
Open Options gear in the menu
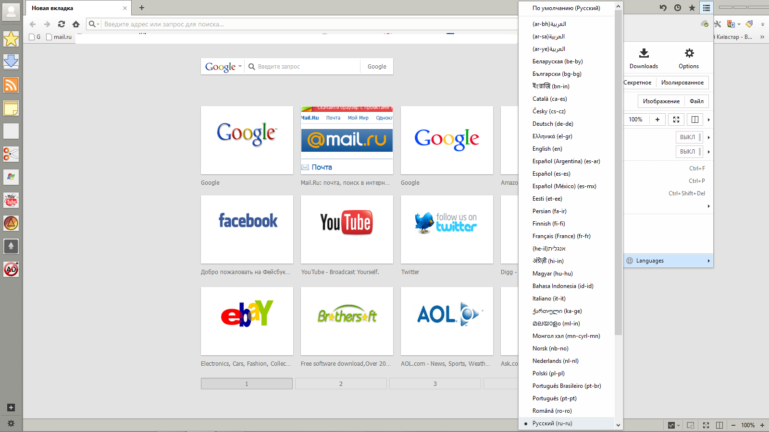click(x=689, y=59)
